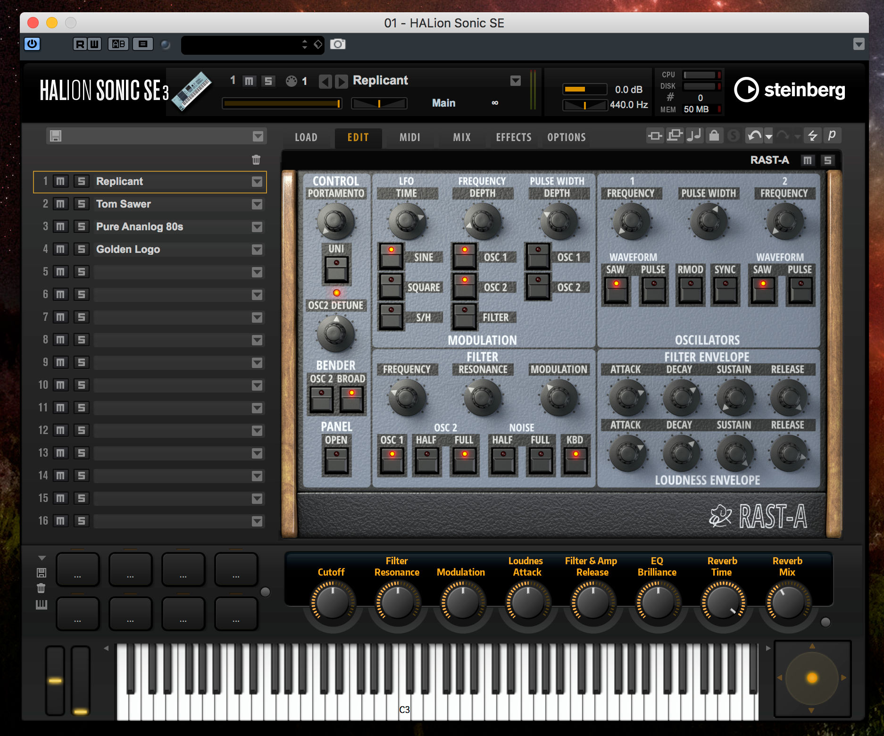884x736 pixels.
Task: Toggle the PANEL OPEN switch
Action: (336, 461)
